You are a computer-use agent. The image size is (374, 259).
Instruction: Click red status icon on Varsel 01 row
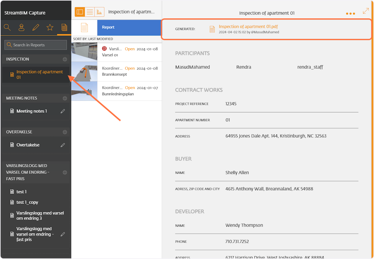tap(104, 49)
